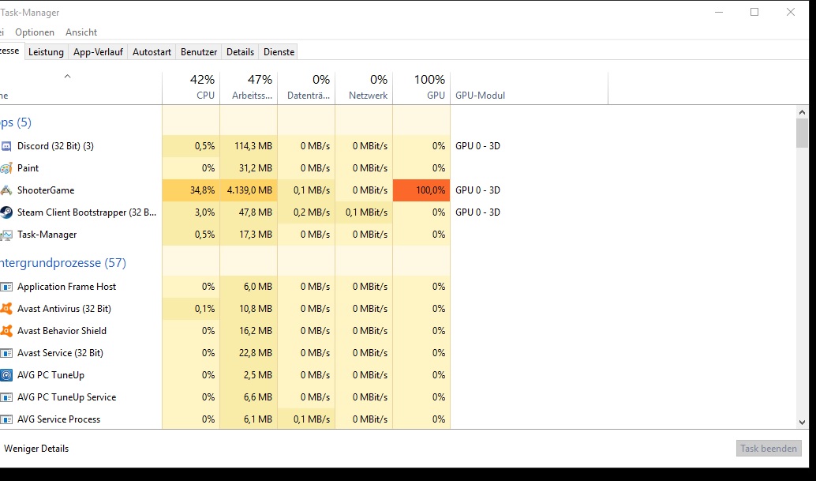Open the Autostart tab
816x481 pixels.
point(152,52)
